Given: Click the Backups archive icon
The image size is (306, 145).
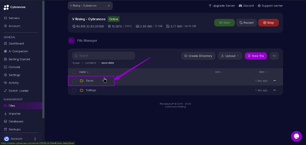Looking at the screenshot, I should (x=5, y=129).
